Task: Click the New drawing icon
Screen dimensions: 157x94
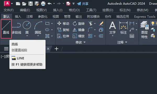Action: pos(18,4)
